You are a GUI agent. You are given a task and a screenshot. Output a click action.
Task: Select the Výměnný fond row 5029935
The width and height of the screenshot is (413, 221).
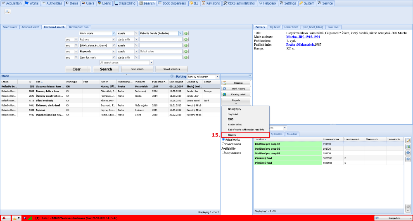click(328, 158)
